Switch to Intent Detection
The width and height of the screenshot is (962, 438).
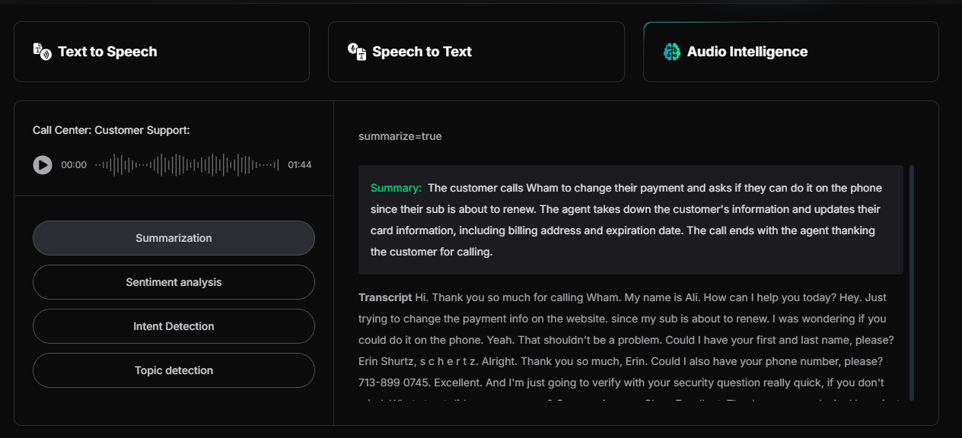(x=174, y=326)
